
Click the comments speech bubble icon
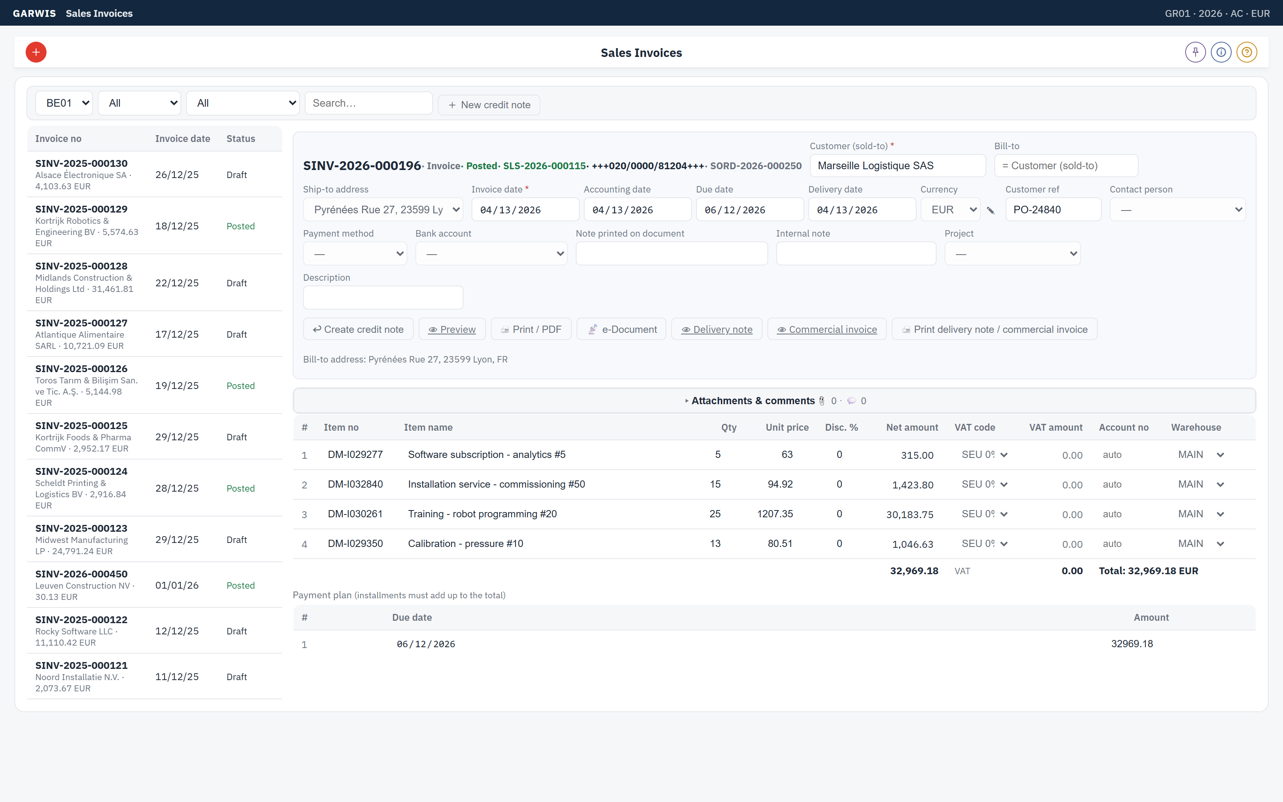click(852, 401)
